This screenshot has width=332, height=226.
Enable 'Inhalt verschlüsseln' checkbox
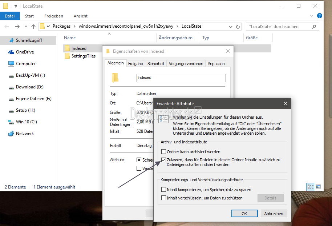(163, 198)
